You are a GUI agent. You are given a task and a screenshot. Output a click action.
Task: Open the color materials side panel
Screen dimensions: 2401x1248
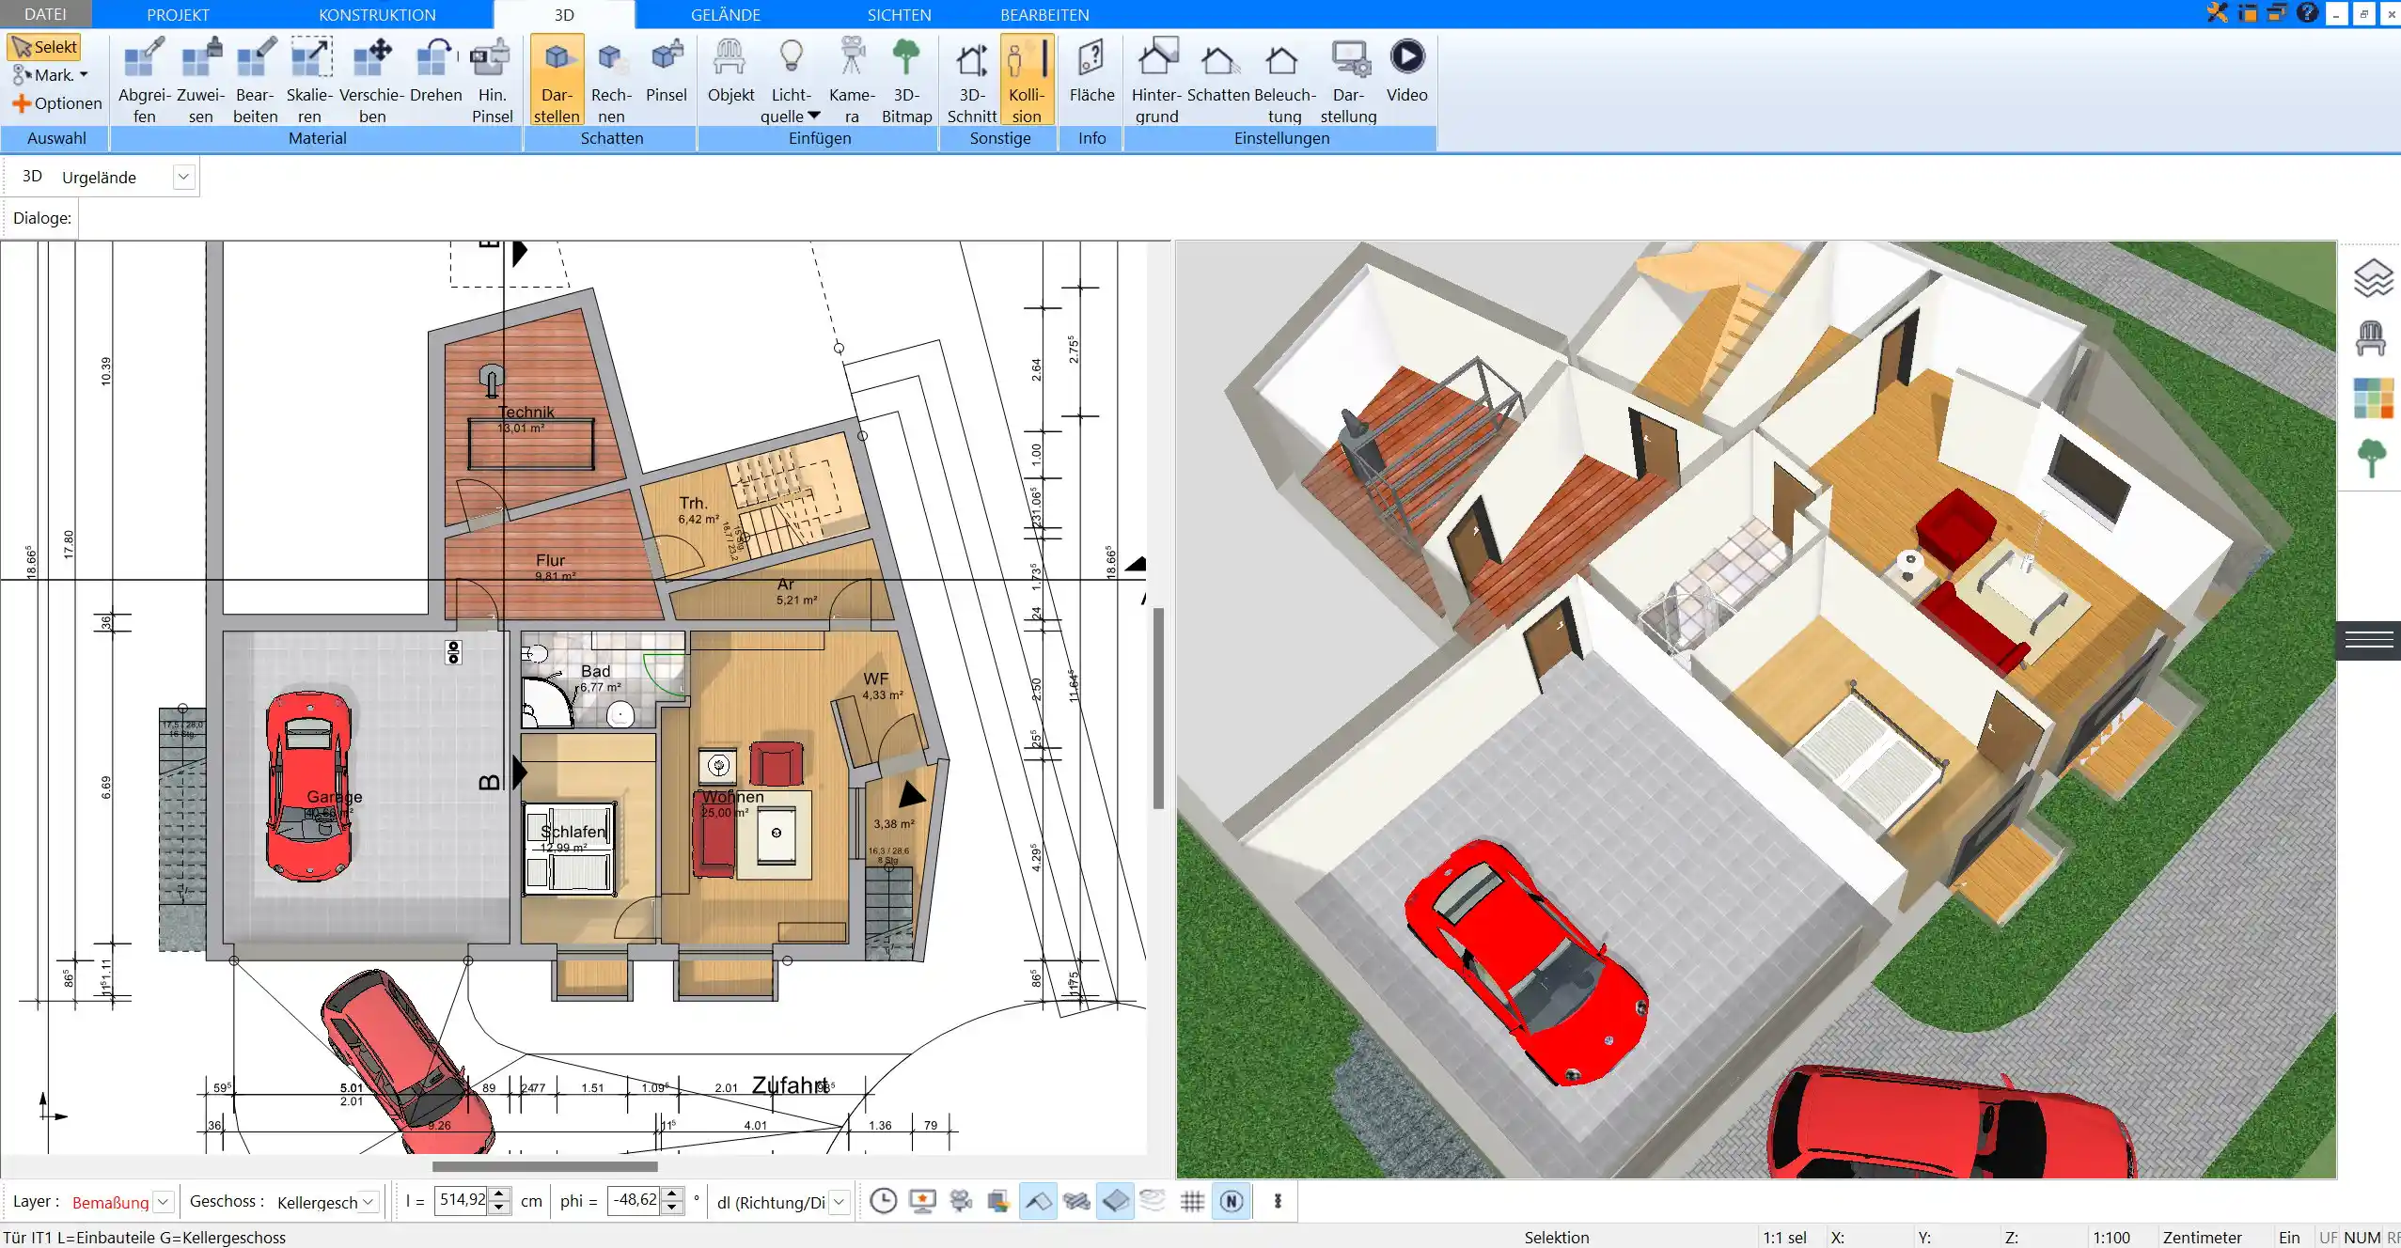[2372, 398]
